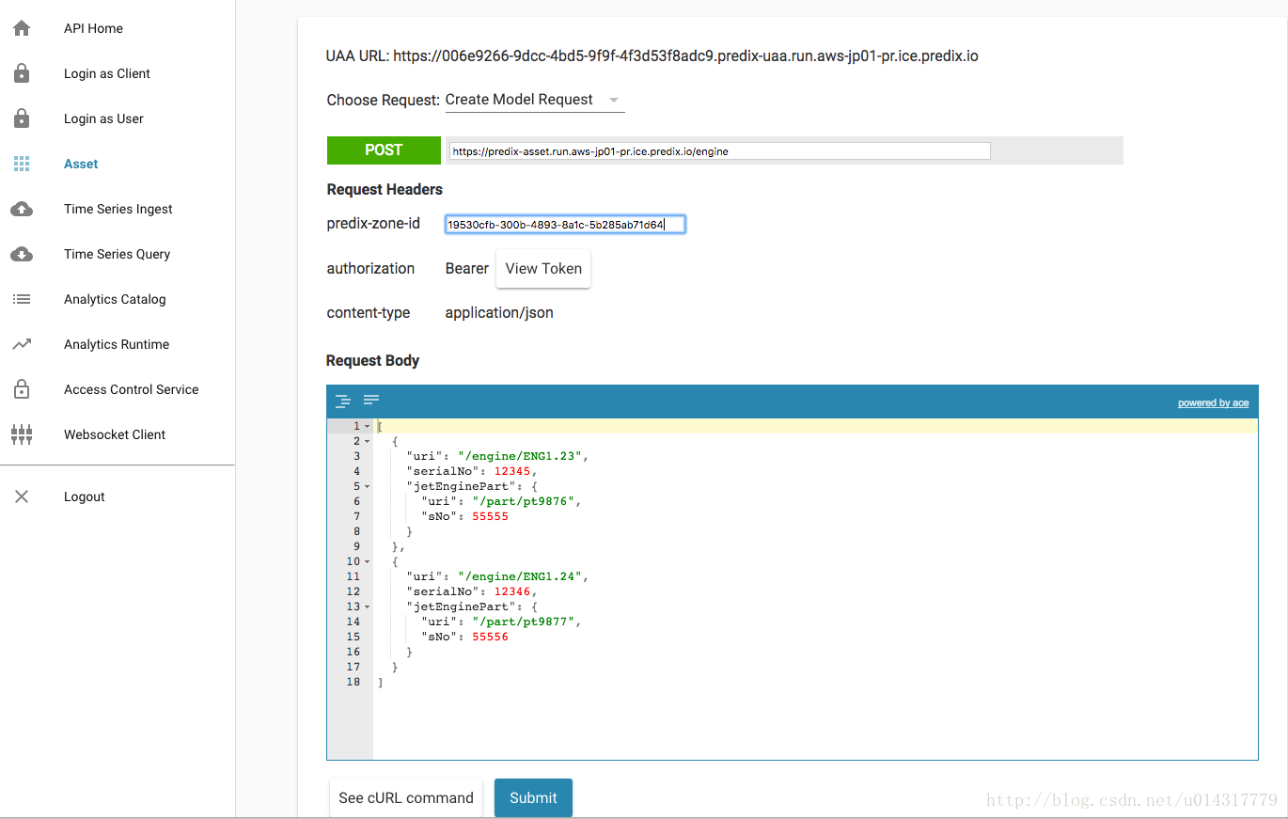Open Time Series Query page
1288x819 pixels.
[x=118, y=254]
